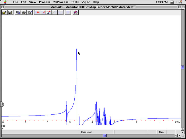Click the scroll right arrow at bottom
The width and height of the screenshot is (186, 139).
pyautogui.click(x=179, y=136)
